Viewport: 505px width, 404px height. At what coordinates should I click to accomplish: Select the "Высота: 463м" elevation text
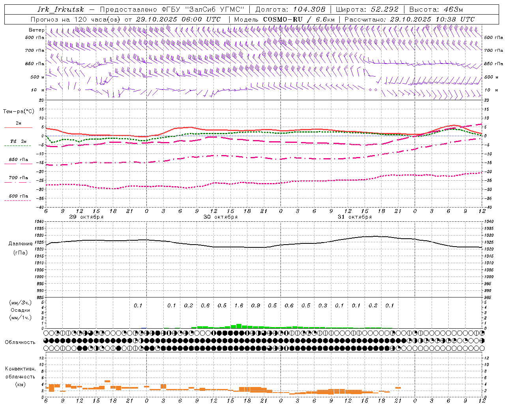pyautogui.click(x=436, y=9)
